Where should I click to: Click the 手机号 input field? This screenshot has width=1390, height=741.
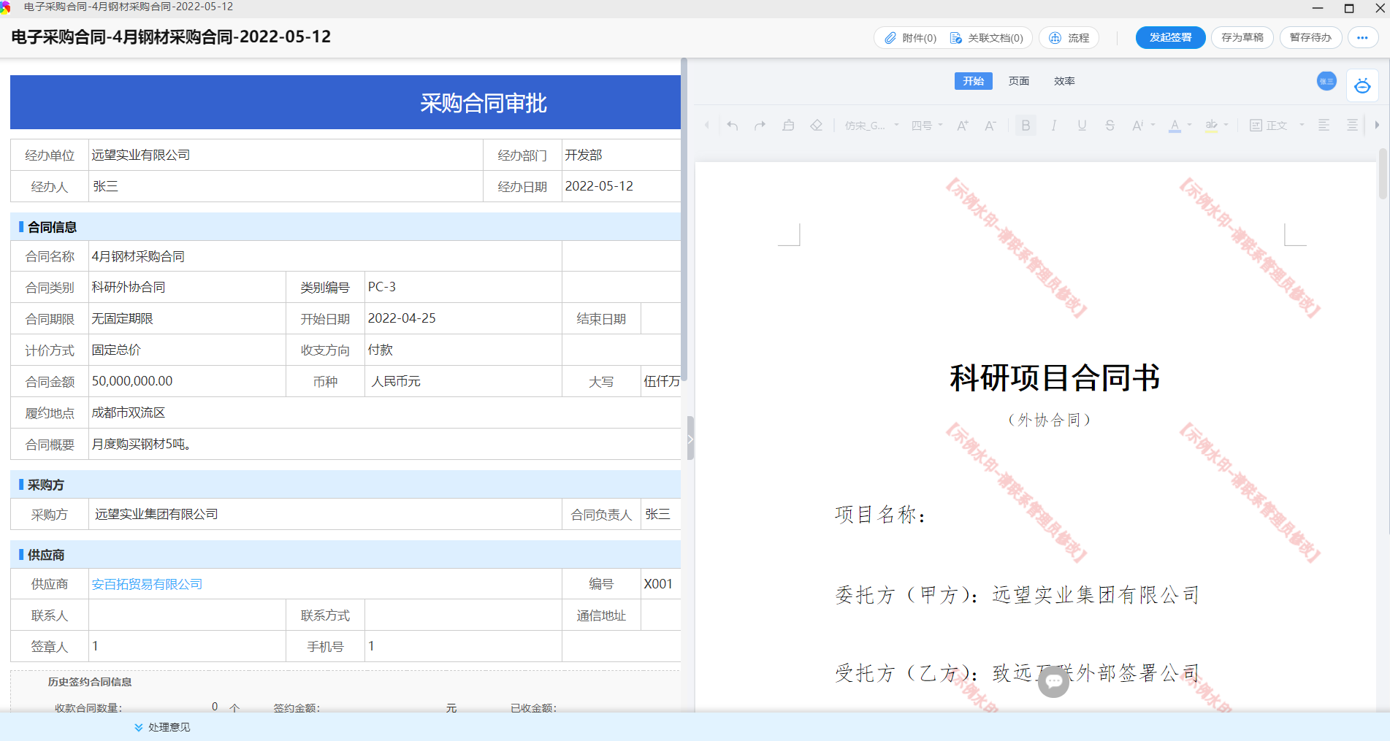click(463, 646)
